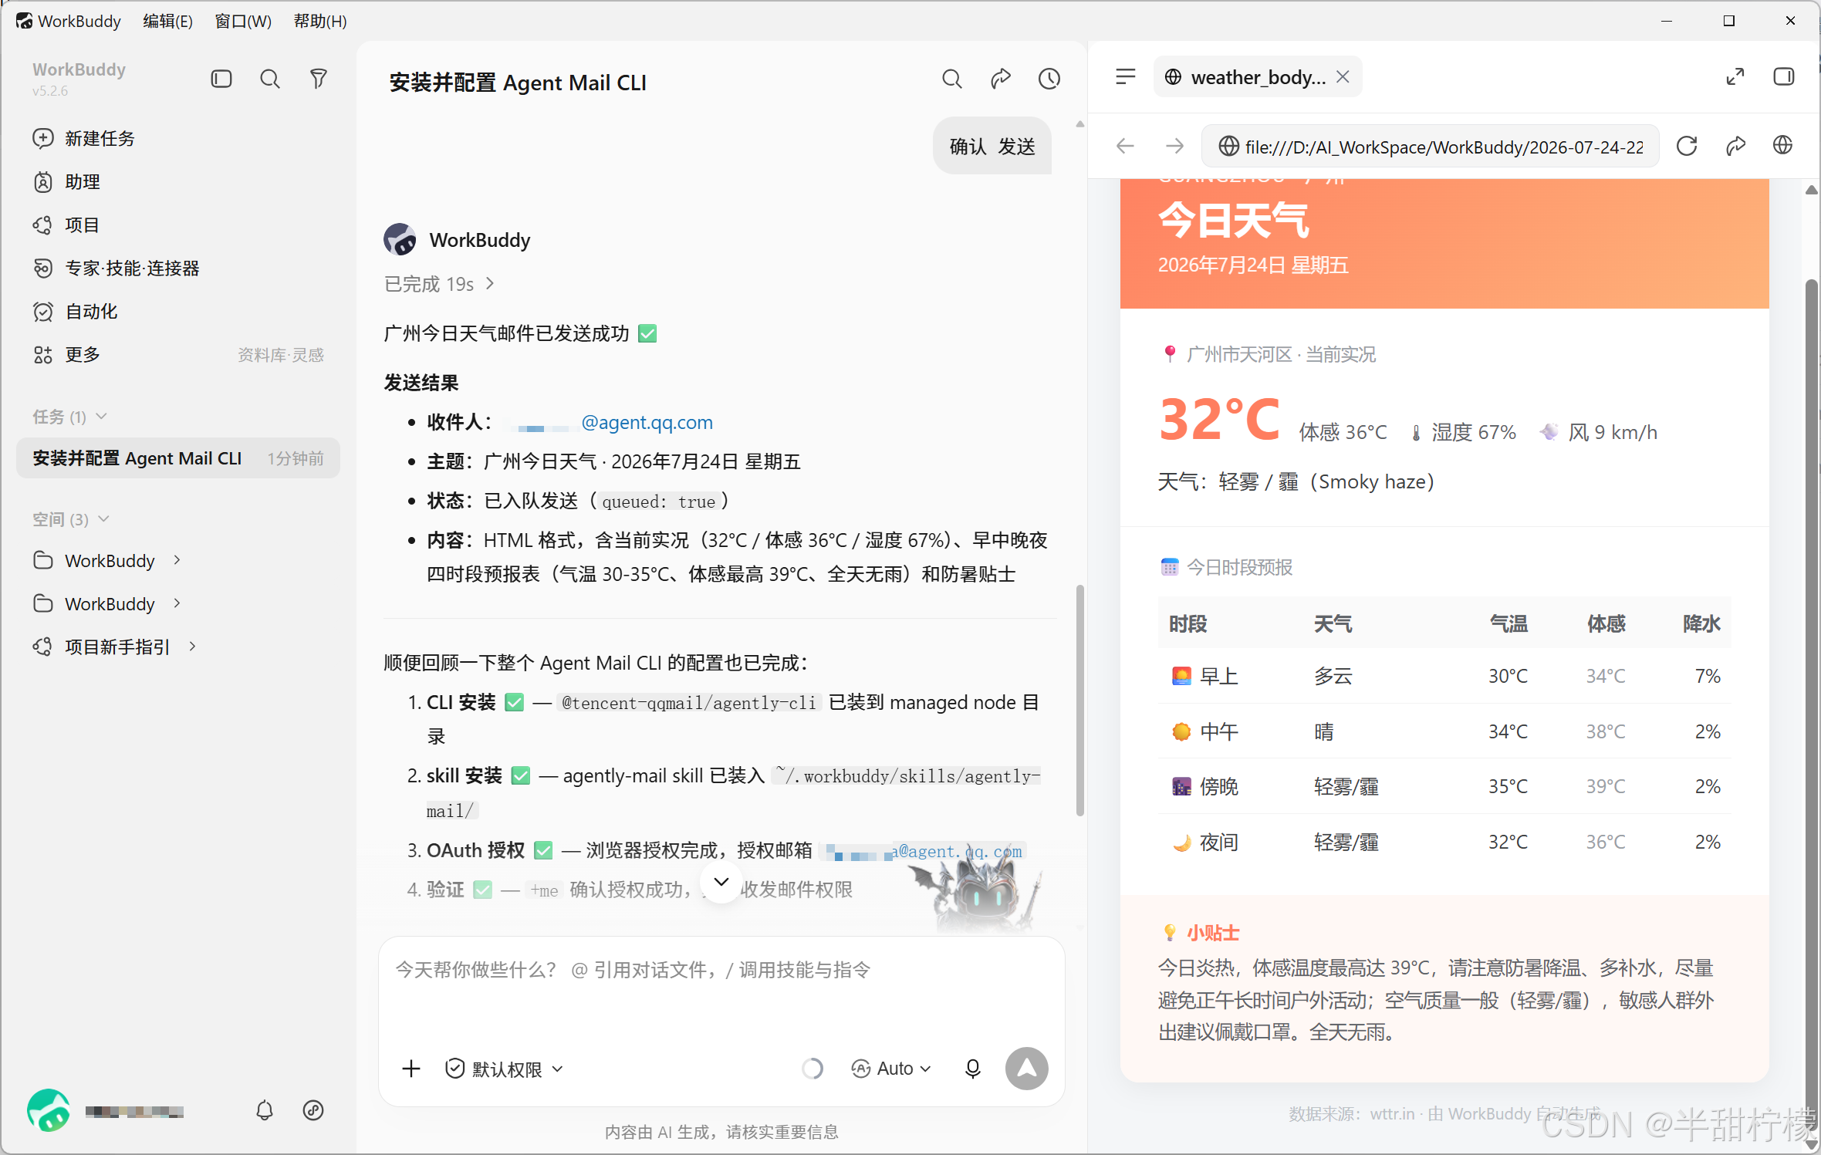Open the 窗口(W) menu
Image resolution: width=1821 pixels, height=1155 pixels.
click(243, 21)
